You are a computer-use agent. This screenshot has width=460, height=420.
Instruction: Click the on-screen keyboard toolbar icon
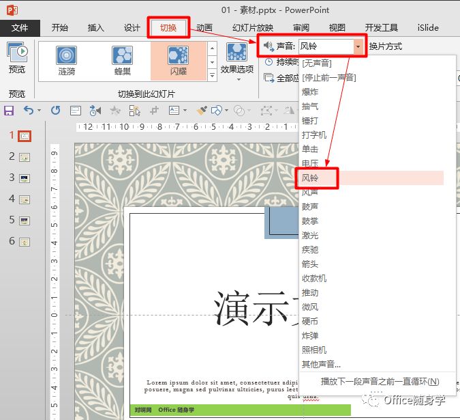[x=76, y=111]
